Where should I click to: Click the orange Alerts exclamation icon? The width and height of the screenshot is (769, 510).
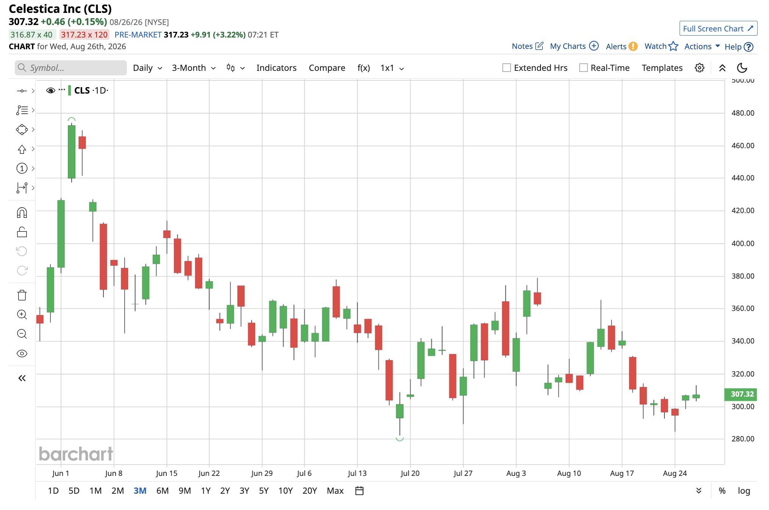click(633, 46)
